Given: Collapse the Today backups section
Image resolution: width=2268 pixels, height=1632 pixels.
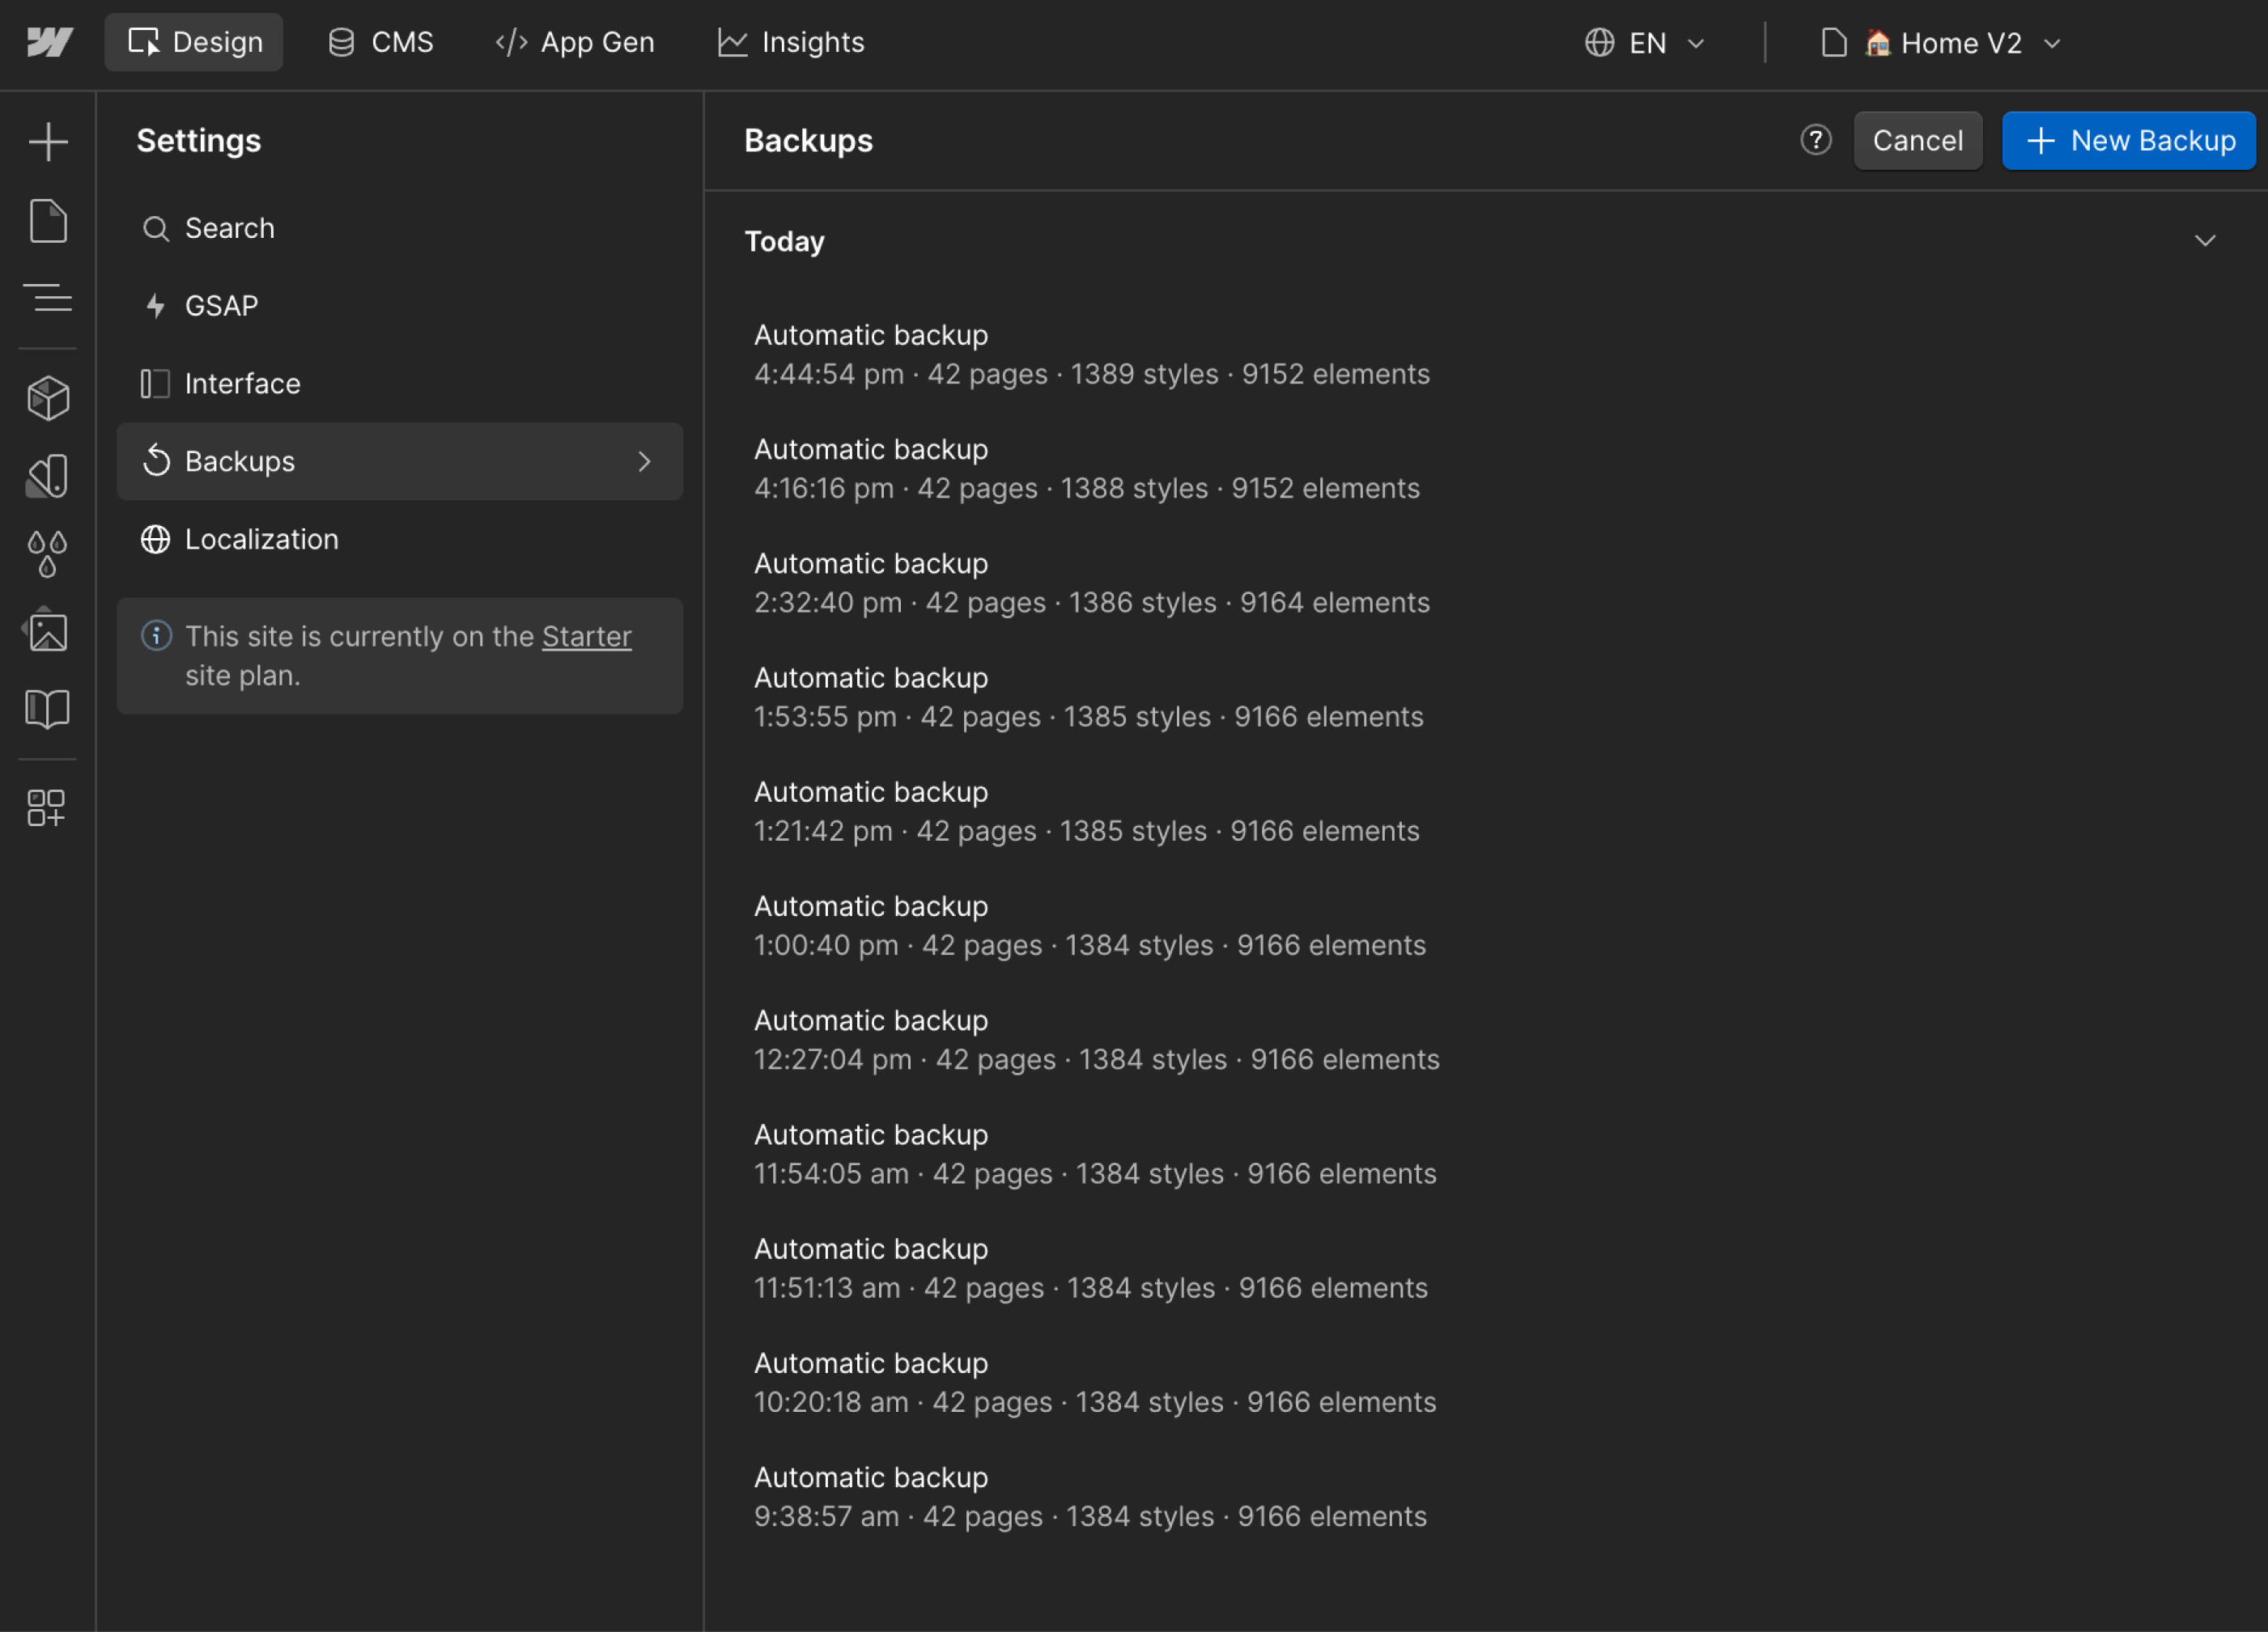Looking at the screenshot, I should [x=2206, y=240].
